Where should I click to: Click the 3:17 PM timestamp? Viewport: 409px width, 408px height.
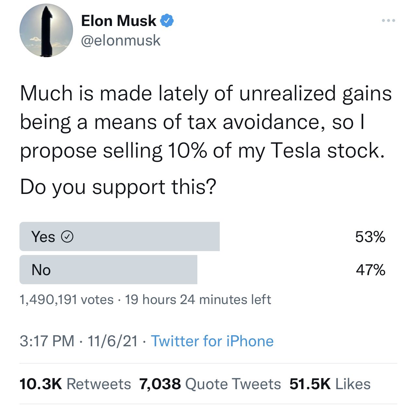coord(47,341)
